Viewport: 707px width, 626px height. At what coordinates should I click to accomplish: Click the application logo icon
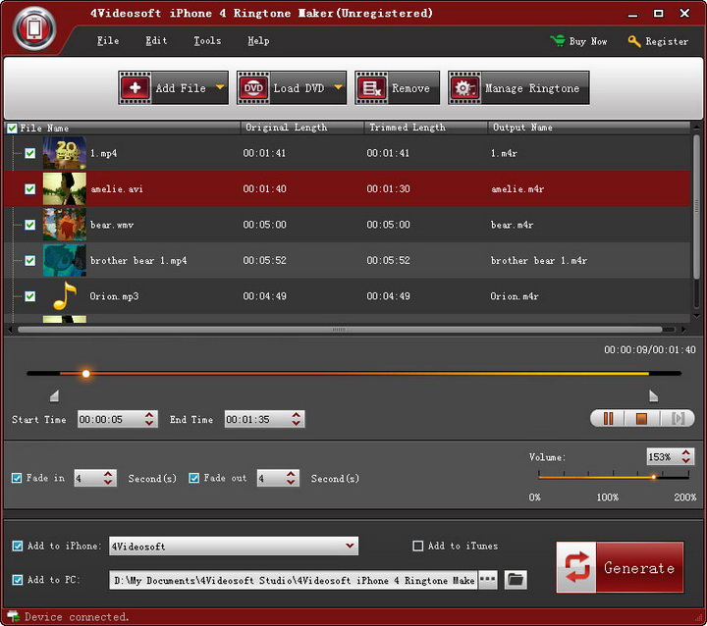(x=34, y=27)
